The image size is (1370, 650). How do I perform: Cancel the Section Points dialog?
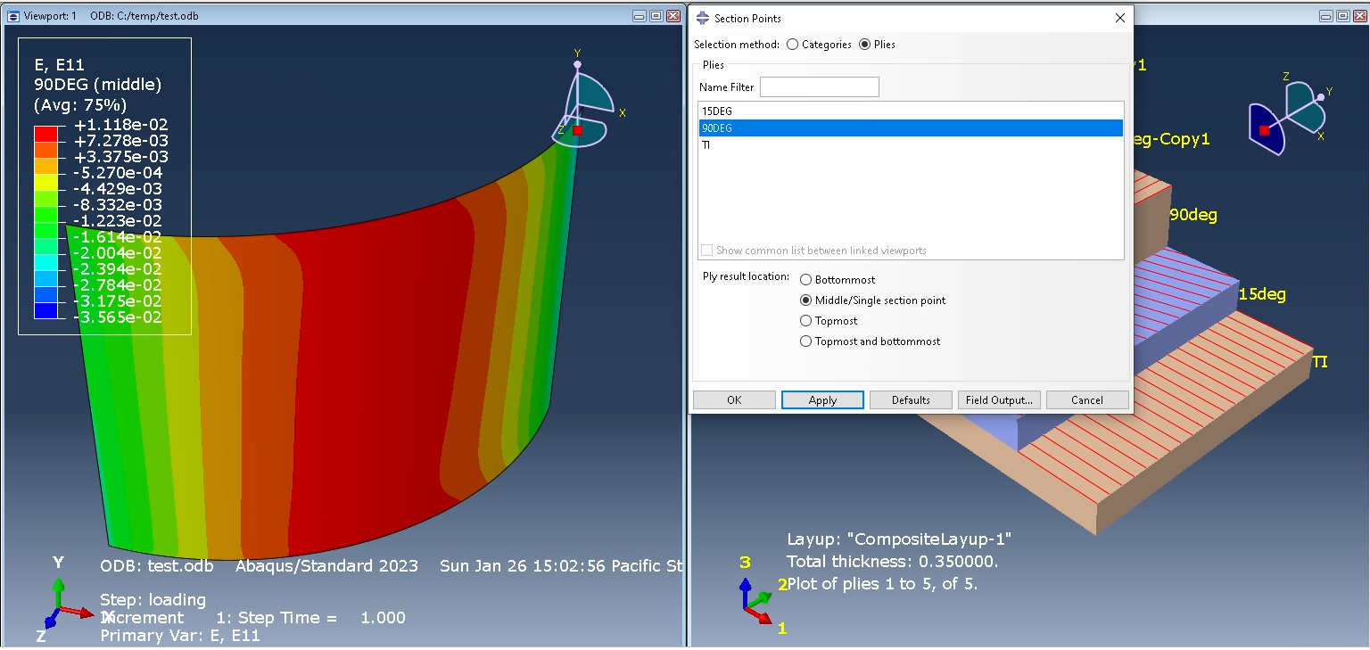click(1087, 399)
